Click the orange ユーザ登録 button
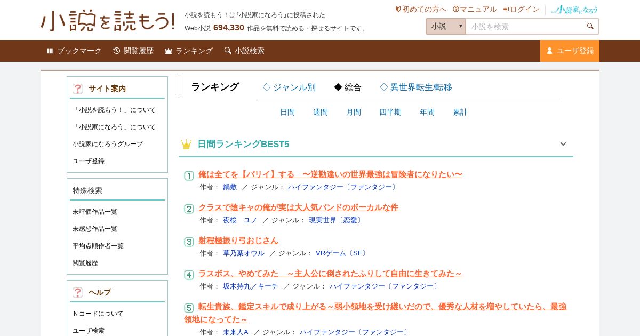Image resolution: width=640 pixels, height=336 pixels. [x=570, y=51]
